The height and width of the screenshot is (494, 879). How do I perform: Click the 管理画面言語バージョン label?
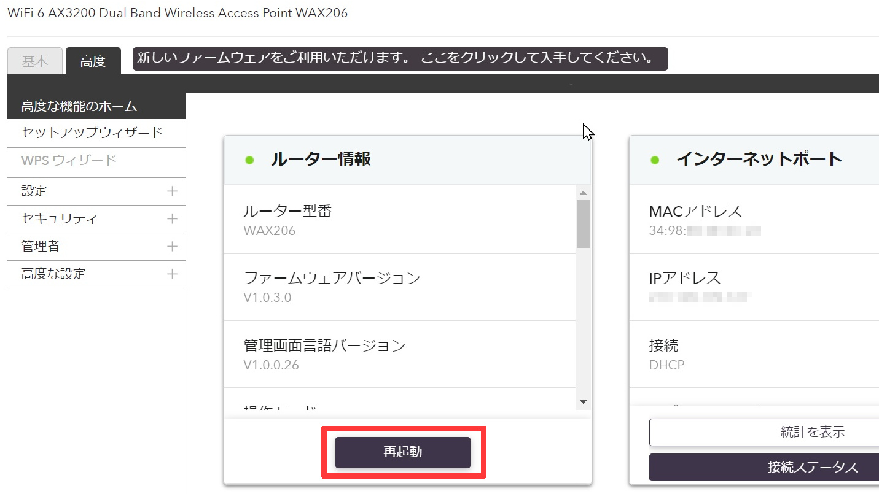(x=325, y=345)
